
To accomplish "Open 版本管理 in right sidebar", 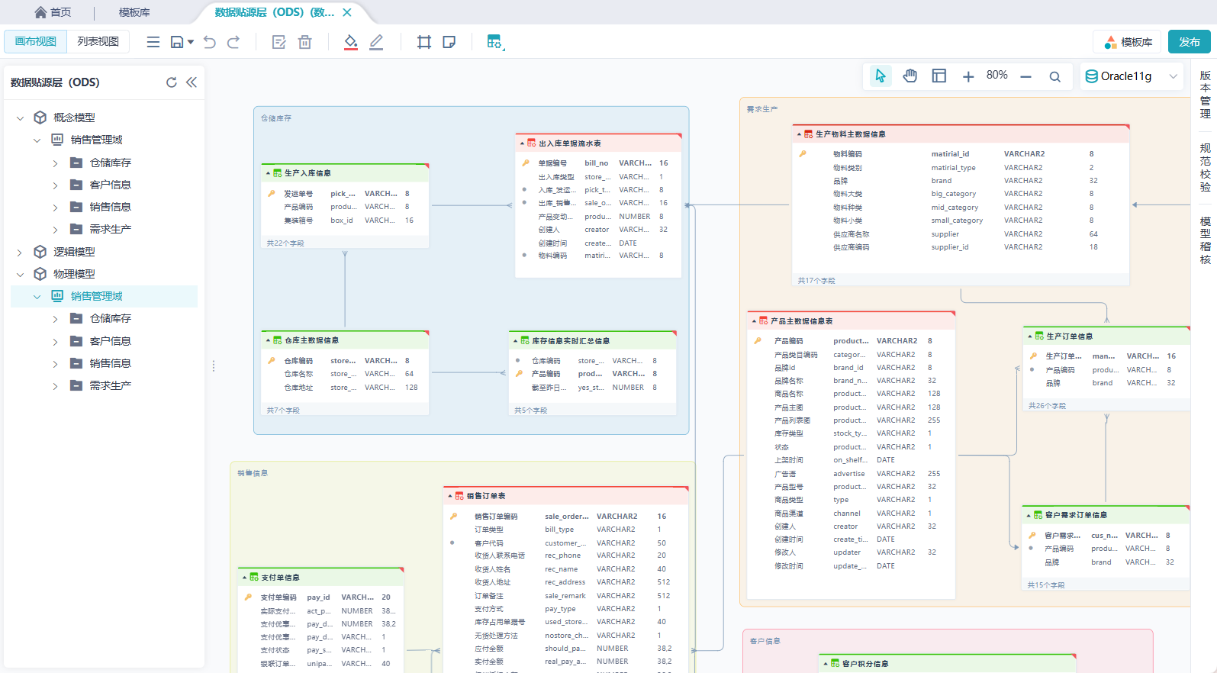I will coord(1205,95).
